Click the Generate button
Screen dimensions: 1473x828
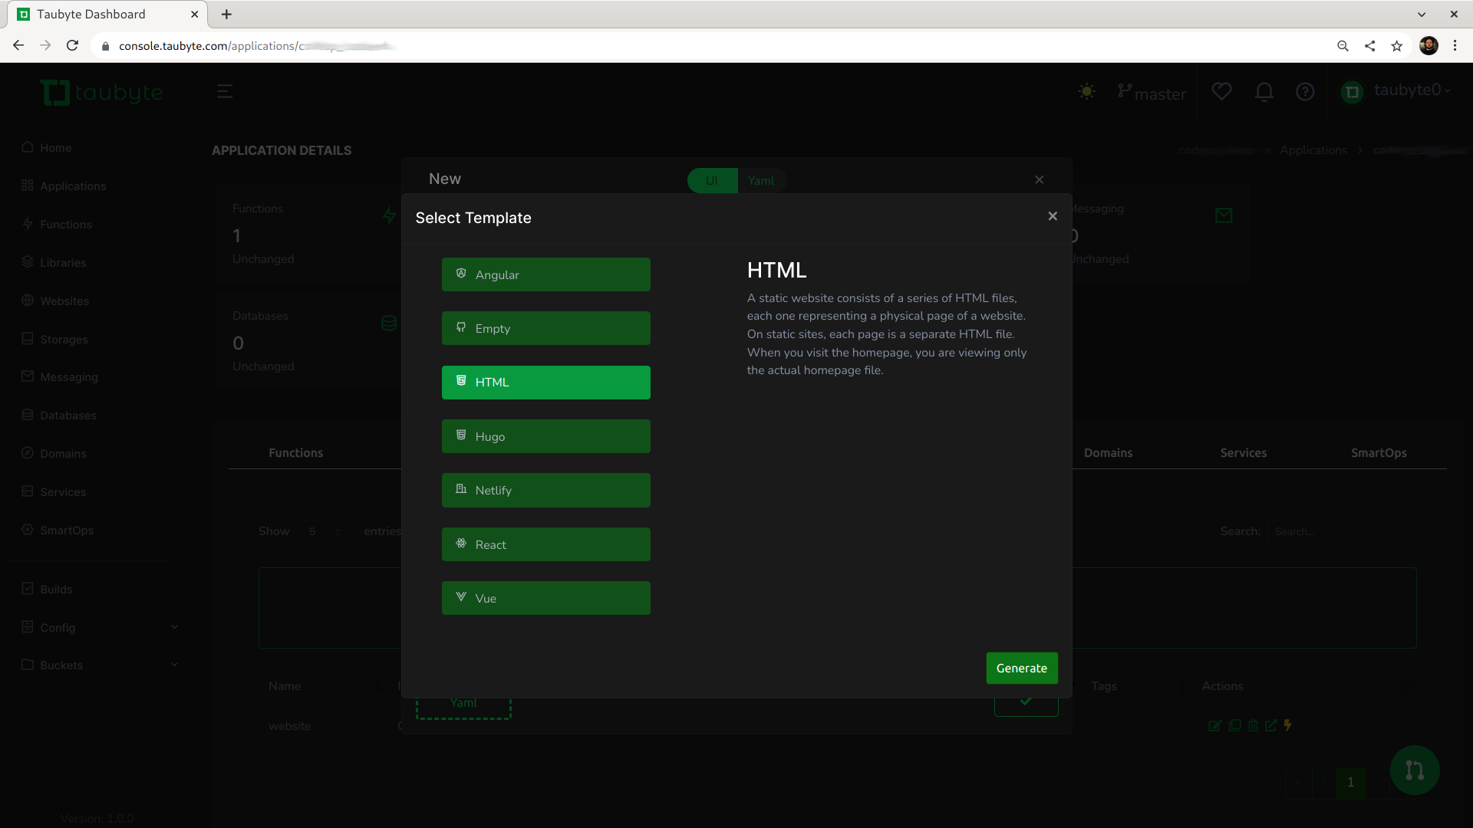click(1022, 668)
